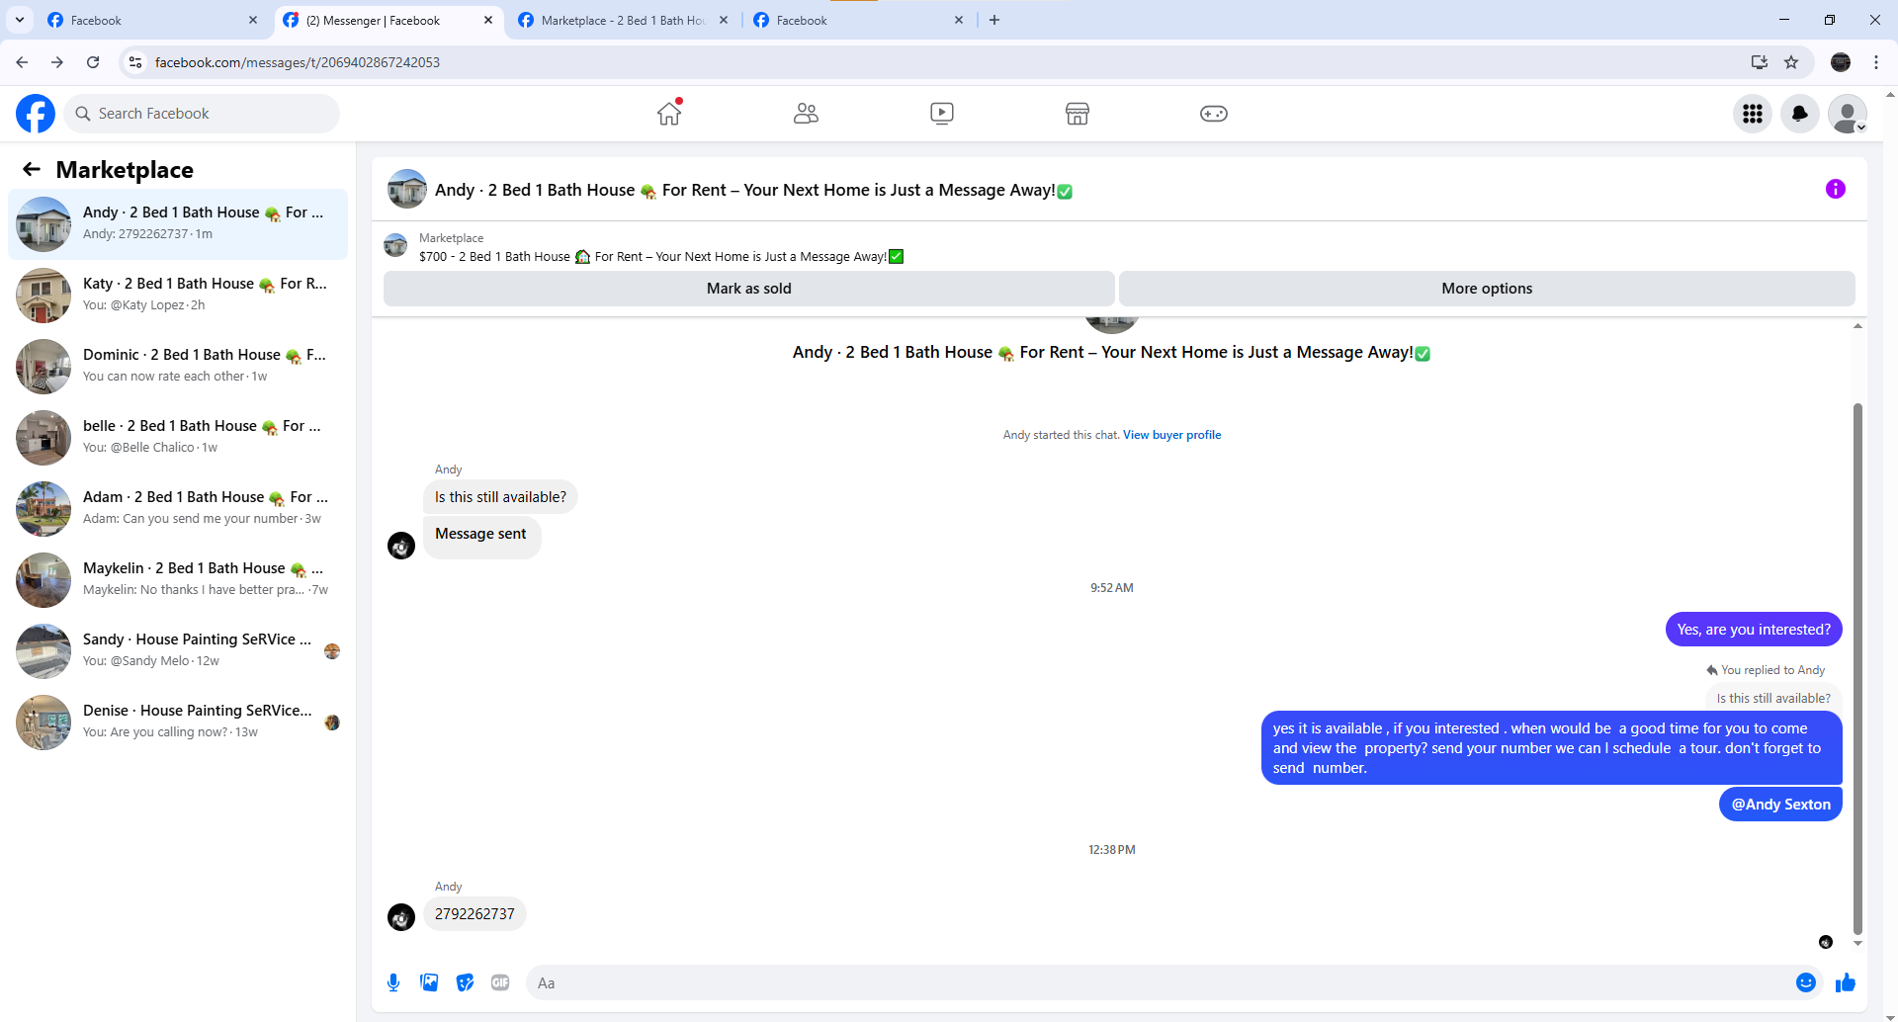The width and height of the screenshot is (1898, 1022).
Task: Click the chat scrollbar thumb
Action: tap(1857, 667)
